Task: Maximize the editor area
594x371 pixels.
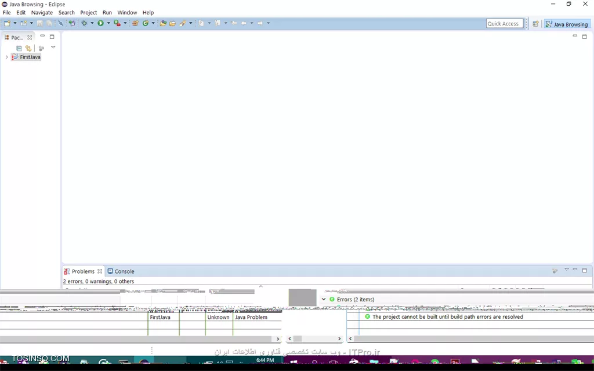Action: tap(585, 37)
